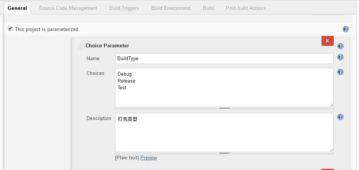
Task: Show help for the Choices field
Action: click(340, 72)
